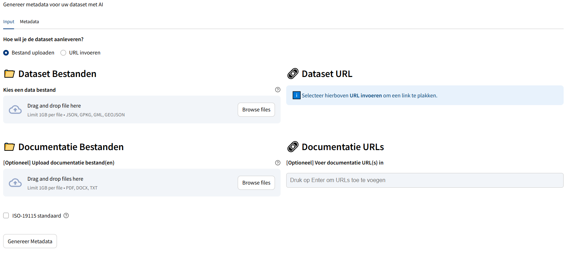The width and height of the screenshot is (577, 258).
Task: Click the folder icon beside Documentatie Bestanden
Action: click(9, 147)
